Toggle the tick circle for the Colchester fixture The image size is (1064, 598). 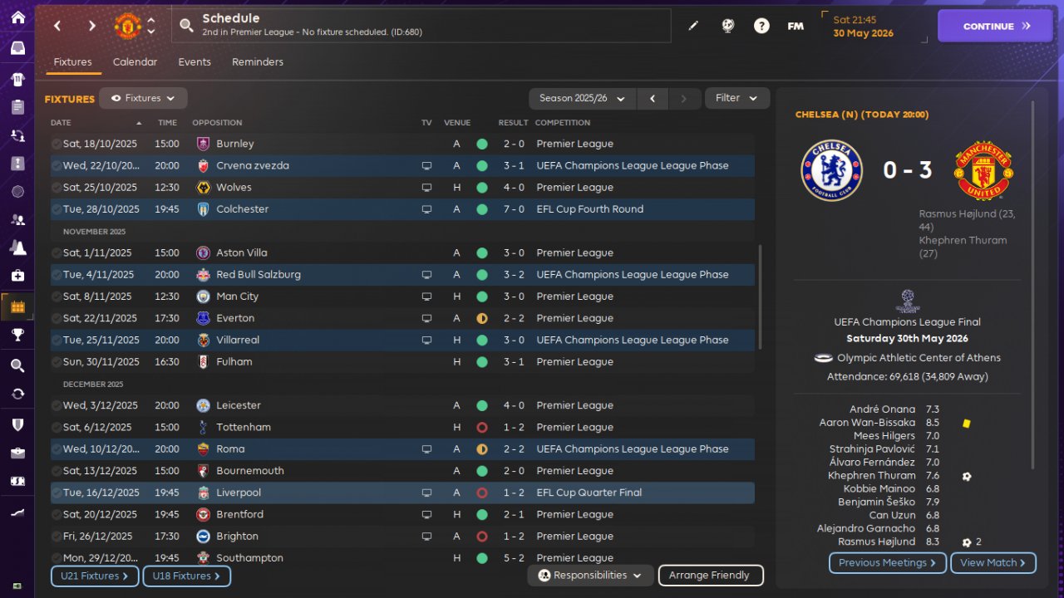tap(56, 209)
